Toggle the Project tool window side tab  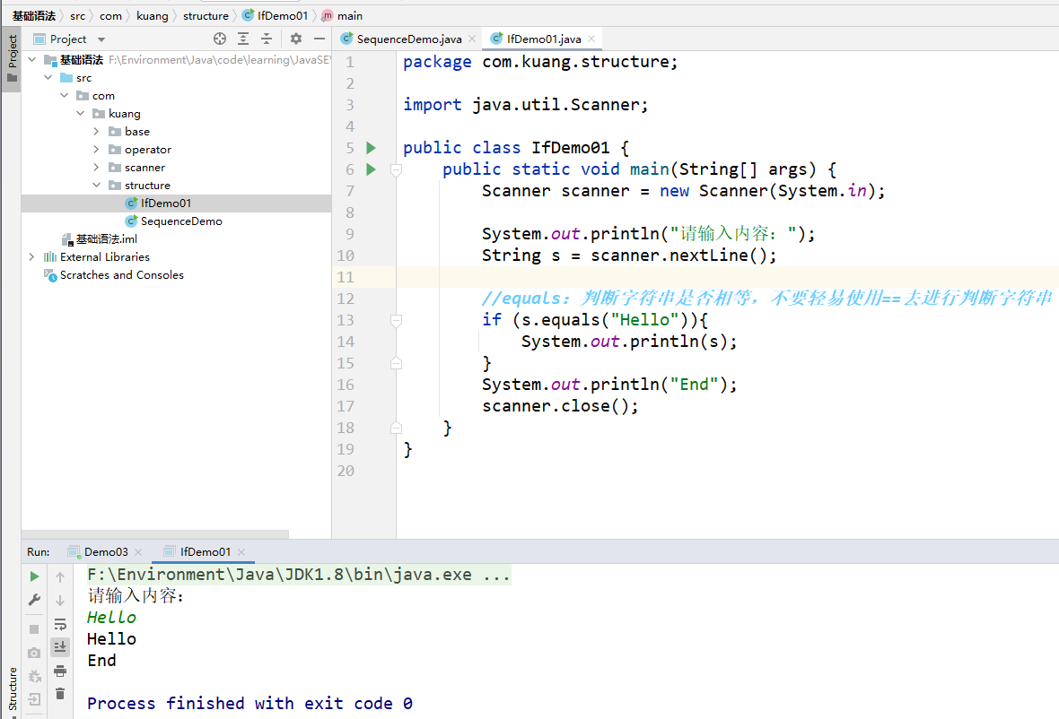point(12,58)
